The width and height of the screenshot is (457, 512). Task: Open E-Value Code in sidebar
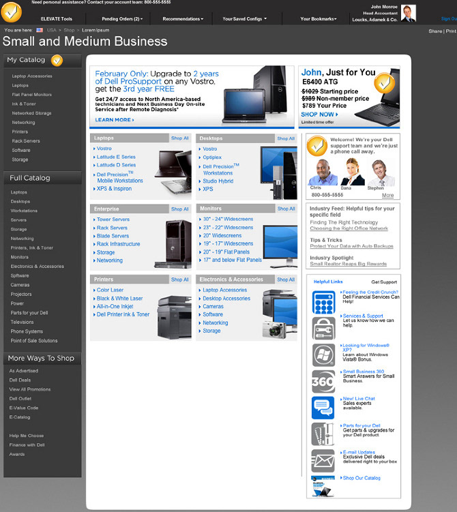coord(24,408)
